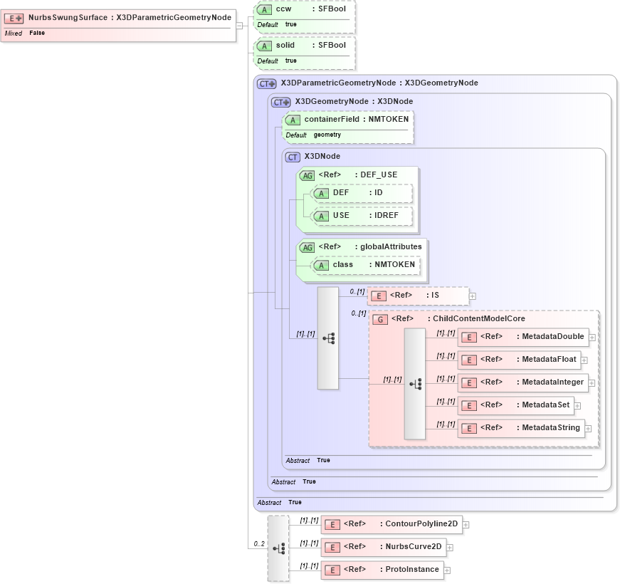Click the G icon of ChildContentModelCore
This screenshot has height=584, width=620.
point(380,319)
